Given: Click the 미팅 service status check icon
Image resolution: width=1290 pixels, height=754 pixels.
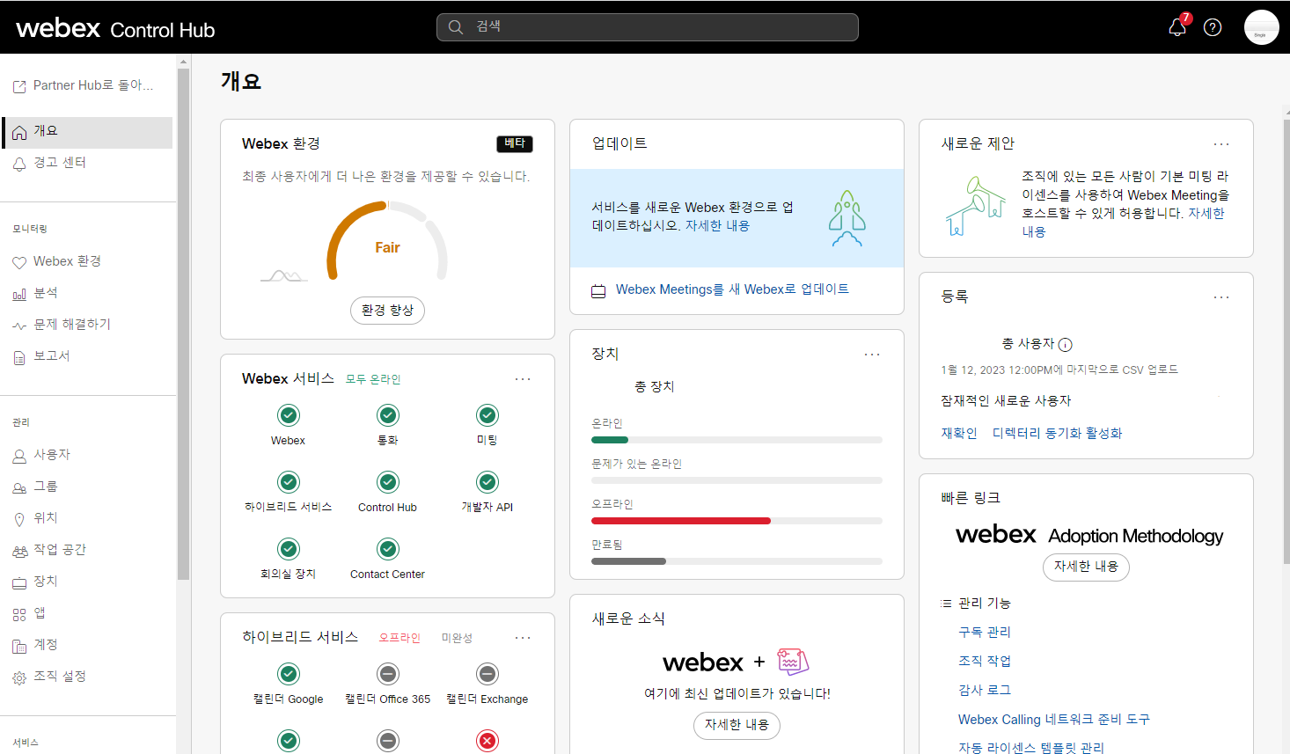Looking at the screenshot, I should click(x=487, y=415).
